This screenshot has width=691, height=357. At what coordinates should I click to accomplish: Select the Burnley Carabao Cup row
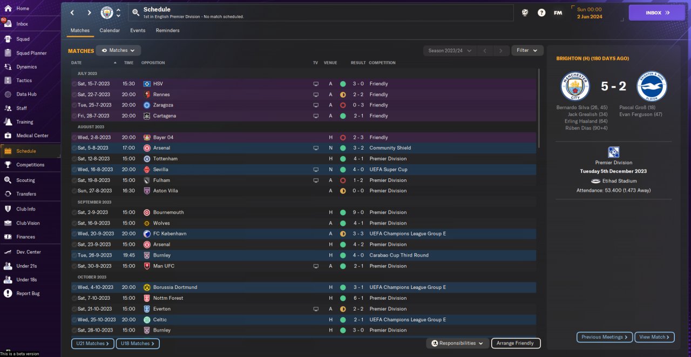tap(304, 255)
